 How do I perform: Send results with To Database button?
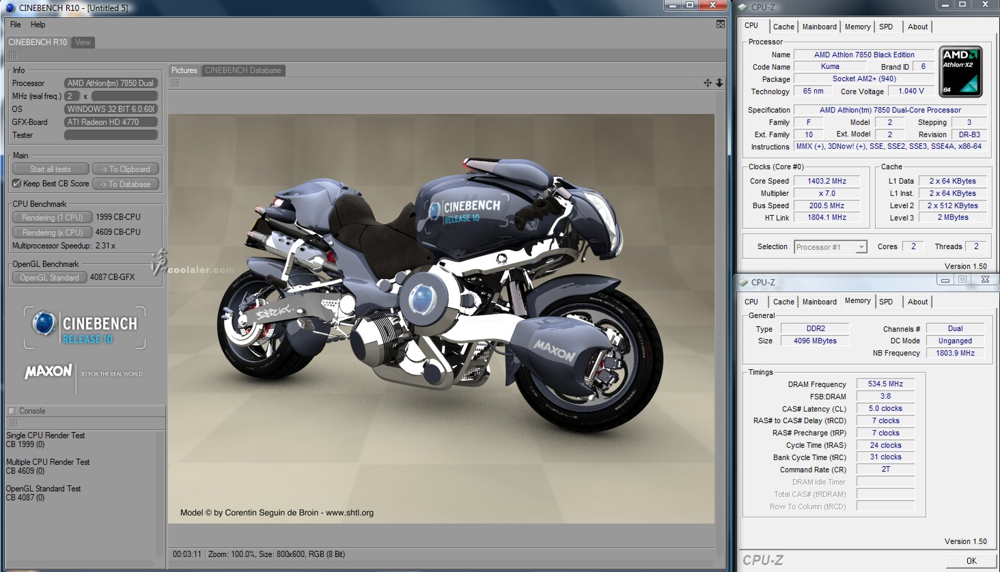[x=126, y=184]
